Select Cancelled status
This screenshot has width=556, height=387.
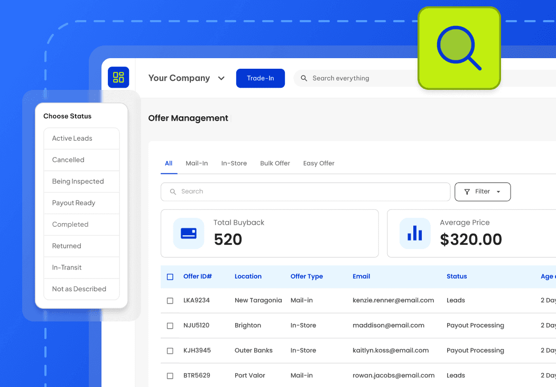81,160
